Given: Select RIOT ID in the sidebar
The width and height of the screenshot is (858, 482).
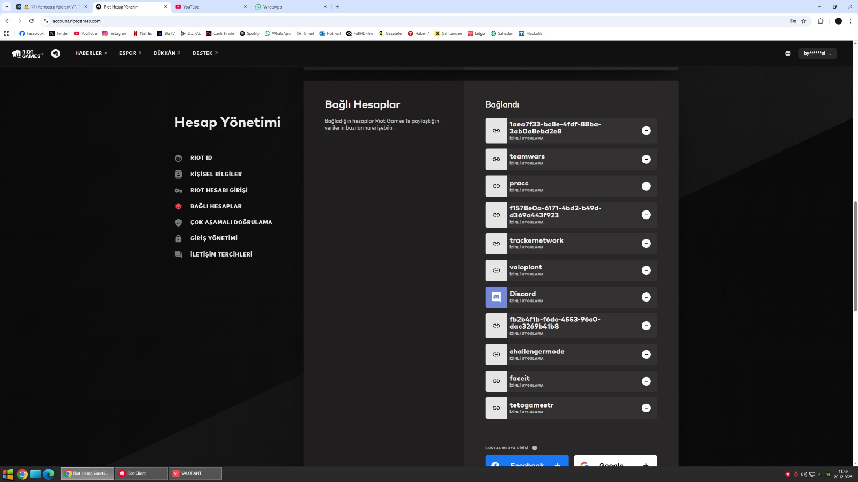Looking at the screenshot, I should [201, 158].
